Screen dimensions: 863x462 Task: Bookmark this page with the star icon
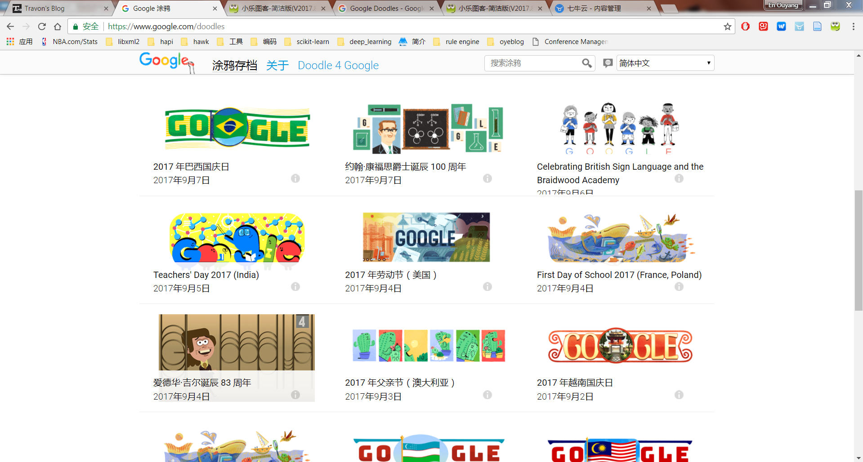[727, 26]
